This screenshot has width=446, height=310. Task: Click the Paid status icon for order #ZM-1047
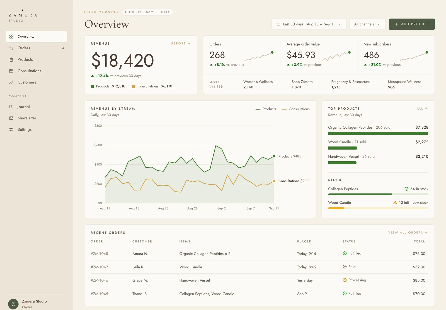coord(345,267)
